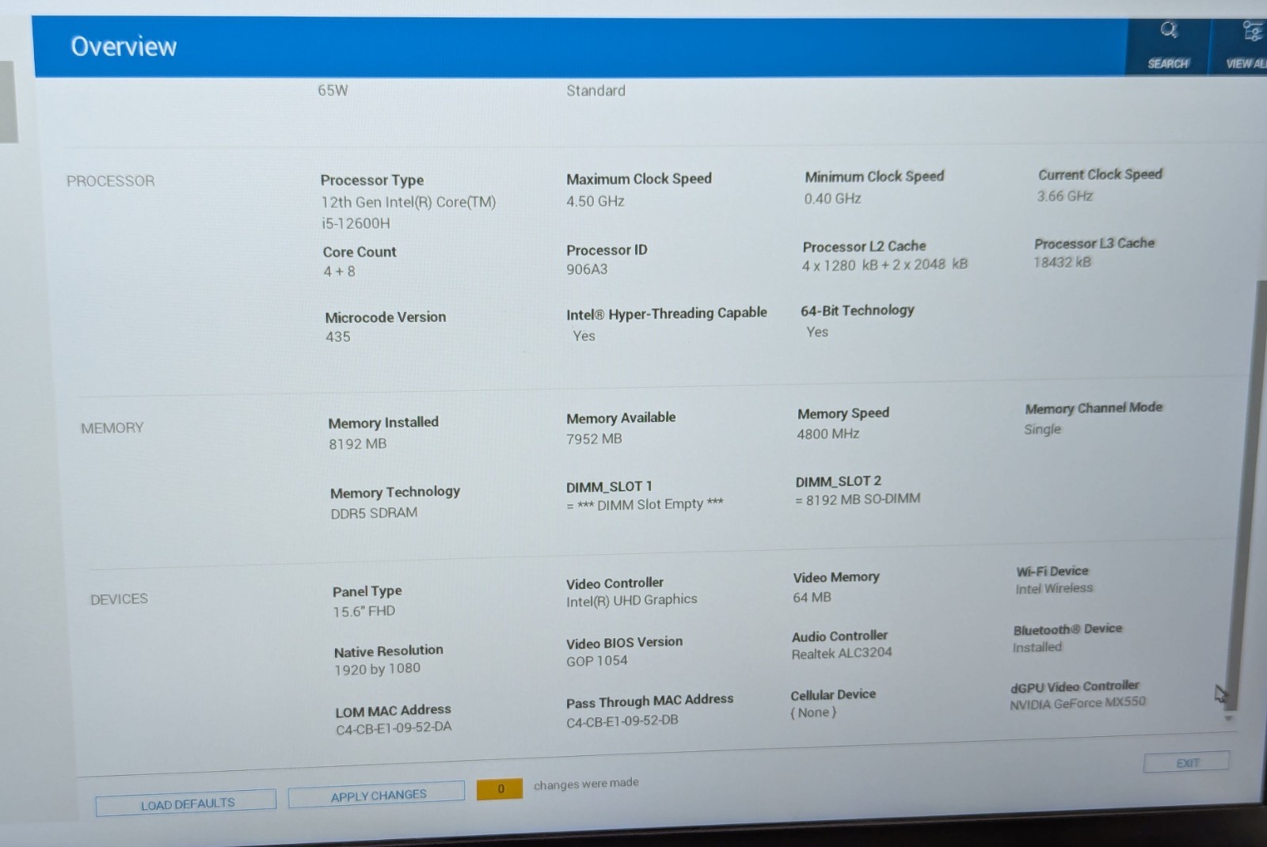Click Processor ID value 906A3
The height and width of the screenshot is (847, 1267).
587,269
